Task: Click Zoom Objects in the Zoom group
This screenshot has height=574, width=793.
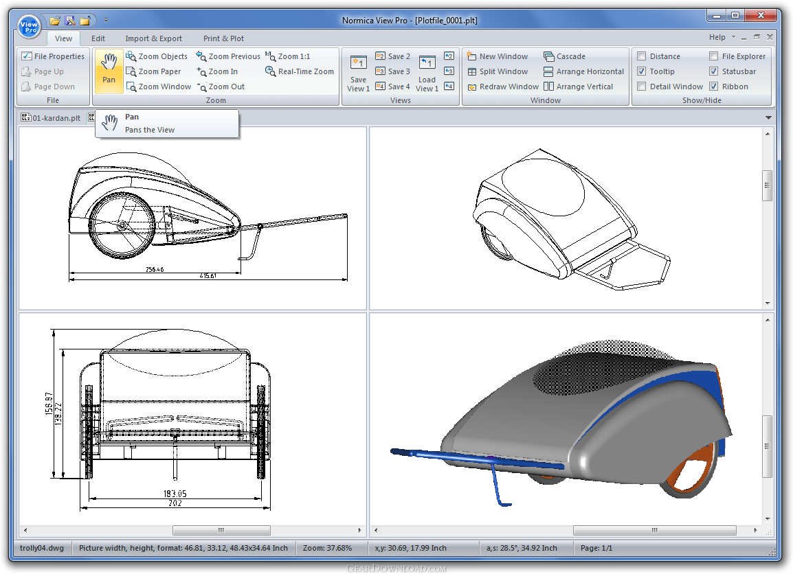Action: pos(157,56)
